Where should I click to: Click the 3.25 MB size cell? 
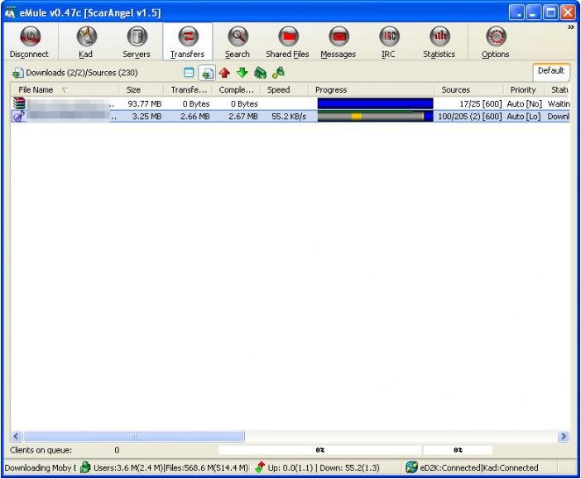coord(146,117)
